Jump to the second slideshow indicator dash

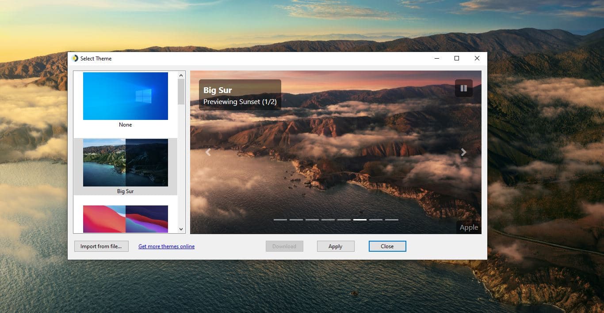pos(296,220)
